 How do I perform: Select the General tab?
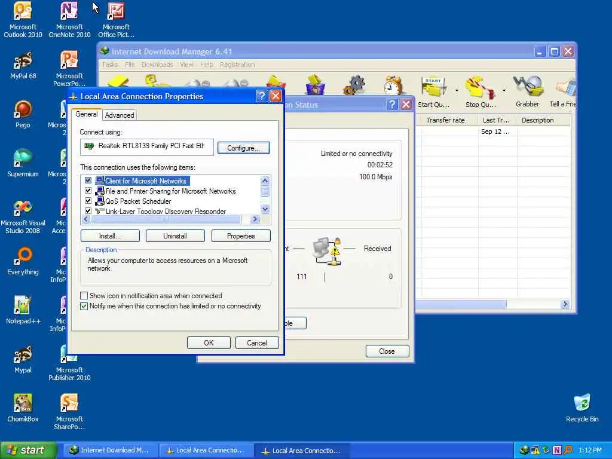coord(86,114)
